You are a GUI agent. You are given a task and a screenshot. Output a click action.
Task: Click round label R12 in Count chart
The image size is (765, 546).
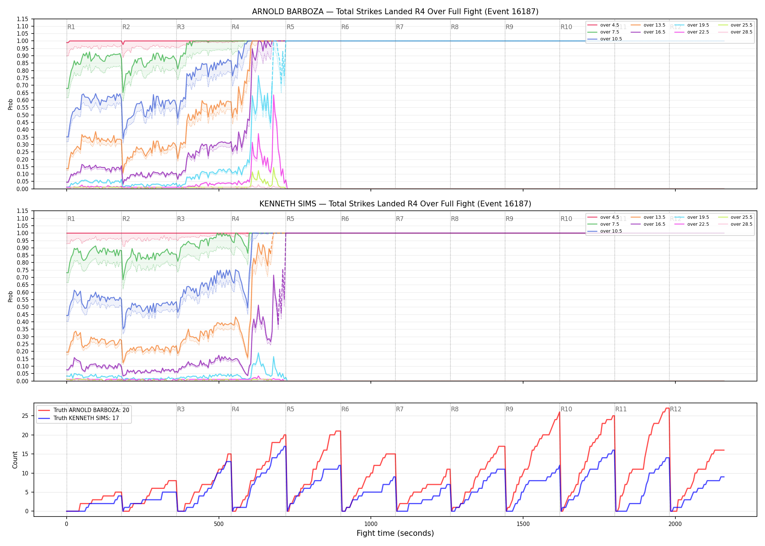pos(676,409)
